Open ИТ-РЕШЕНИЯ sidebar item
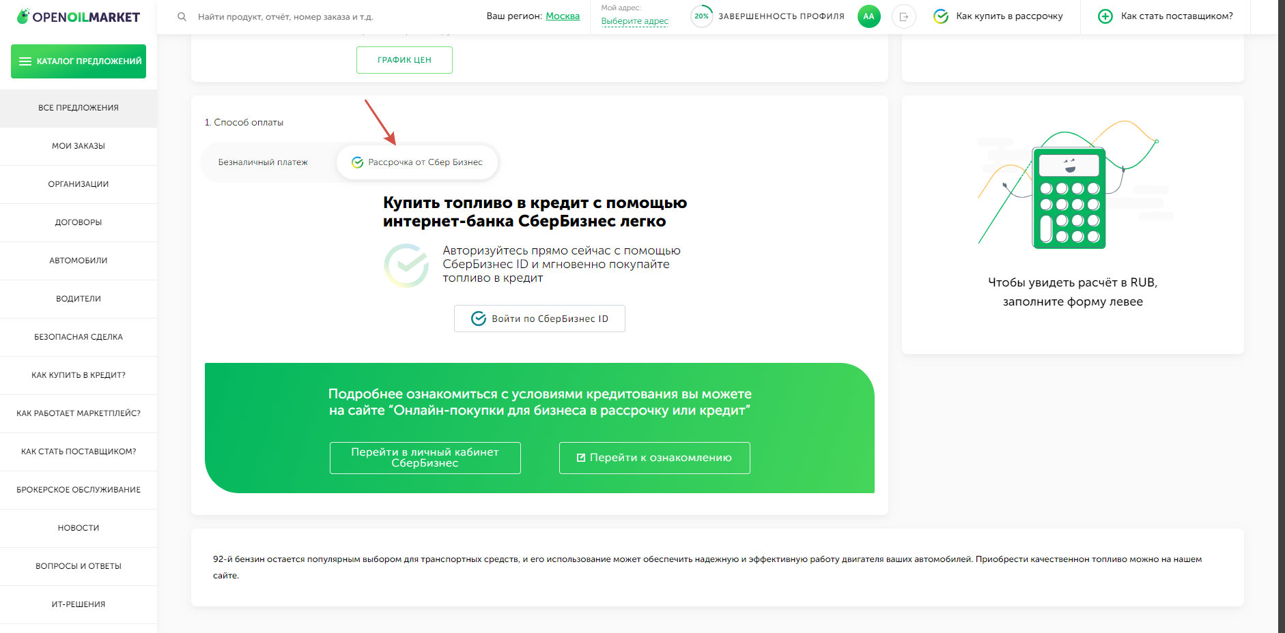This screenshot has width=1285, height=633. click(x=79, y=604)
